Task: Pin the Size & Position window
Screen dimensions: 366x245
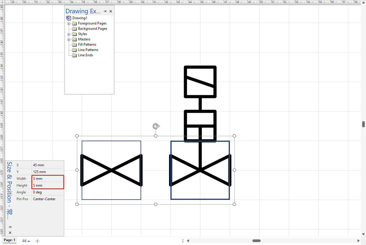Action: (x=10, y=227)
